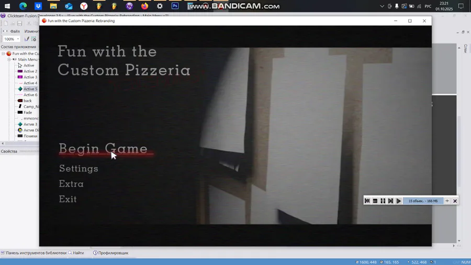The height and width of the screenshot is (265, 471).
Task: Open Yandex Browser from the taskbar
Action: click(84, 6)
